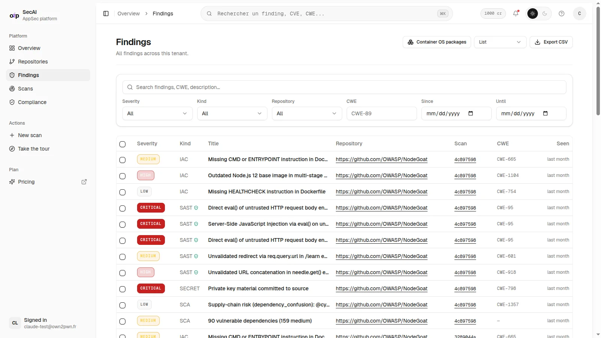This screenshot has width=601, height=338.
Task: Switch to light theme sun icon
Action: (x=533, y=14)
